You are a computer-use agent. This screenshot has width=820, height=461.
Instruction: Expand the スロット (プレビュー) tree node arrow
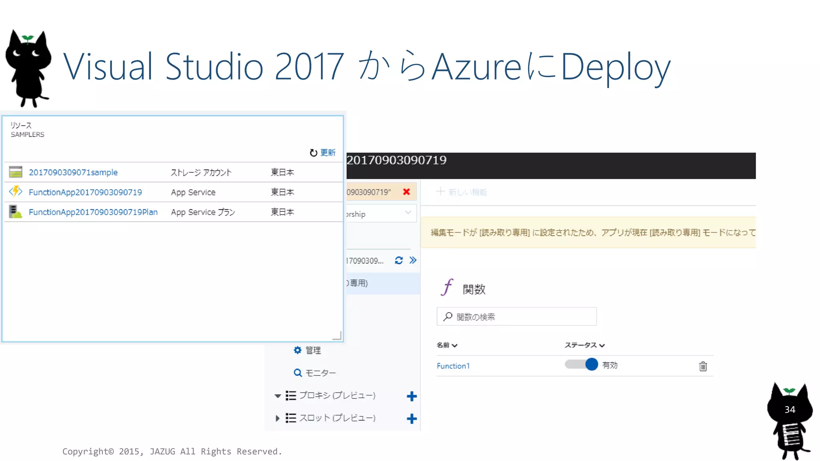(x=277, y=418)
